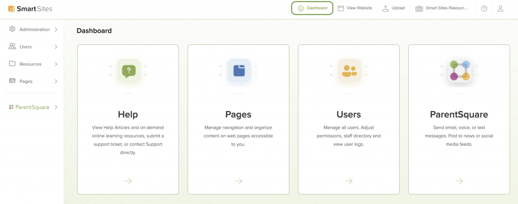Click the Users people icon in sidebar
The image size is (518, 204).
click(12, 46)
